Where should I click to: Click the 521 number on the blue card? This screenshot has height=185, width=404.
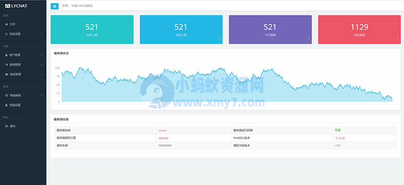click(181, 27)
